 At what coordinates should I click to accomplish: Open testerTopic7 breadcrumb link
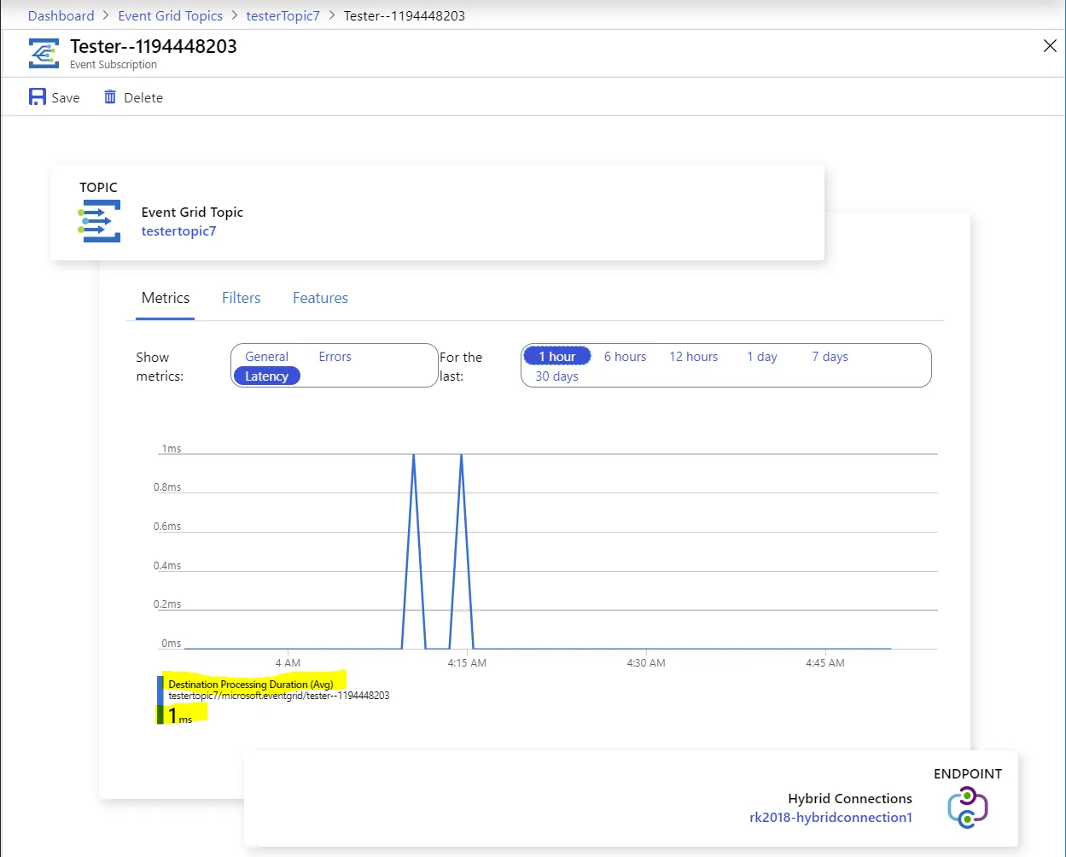pos(283,15)
